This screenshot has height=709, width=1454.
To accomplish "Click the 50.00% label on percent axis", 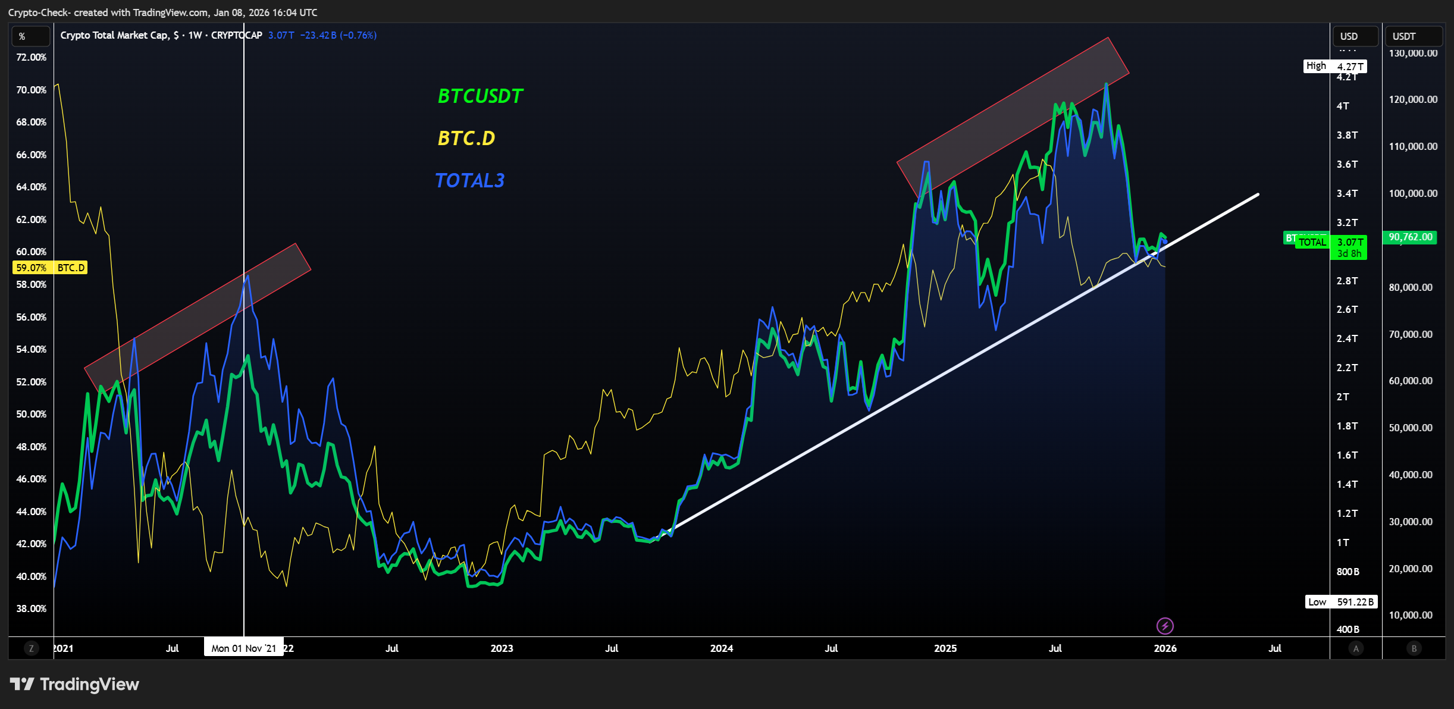I will 31,414.
